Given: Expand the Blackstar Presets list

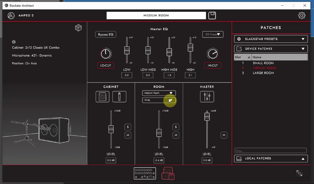Looking at the screenshot, I should click(271, 39).
